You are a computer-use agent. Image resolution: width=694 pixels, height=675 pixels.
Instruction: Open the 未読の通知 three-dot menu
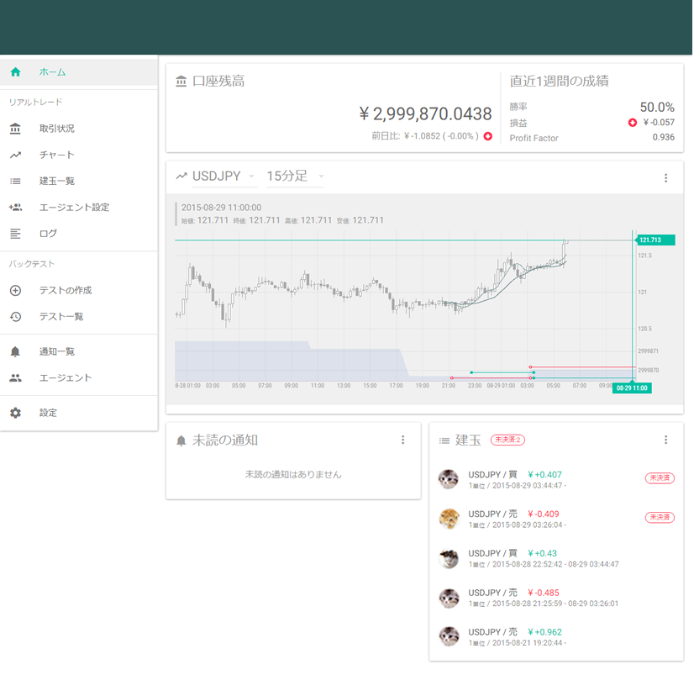(x=402, y=440)
